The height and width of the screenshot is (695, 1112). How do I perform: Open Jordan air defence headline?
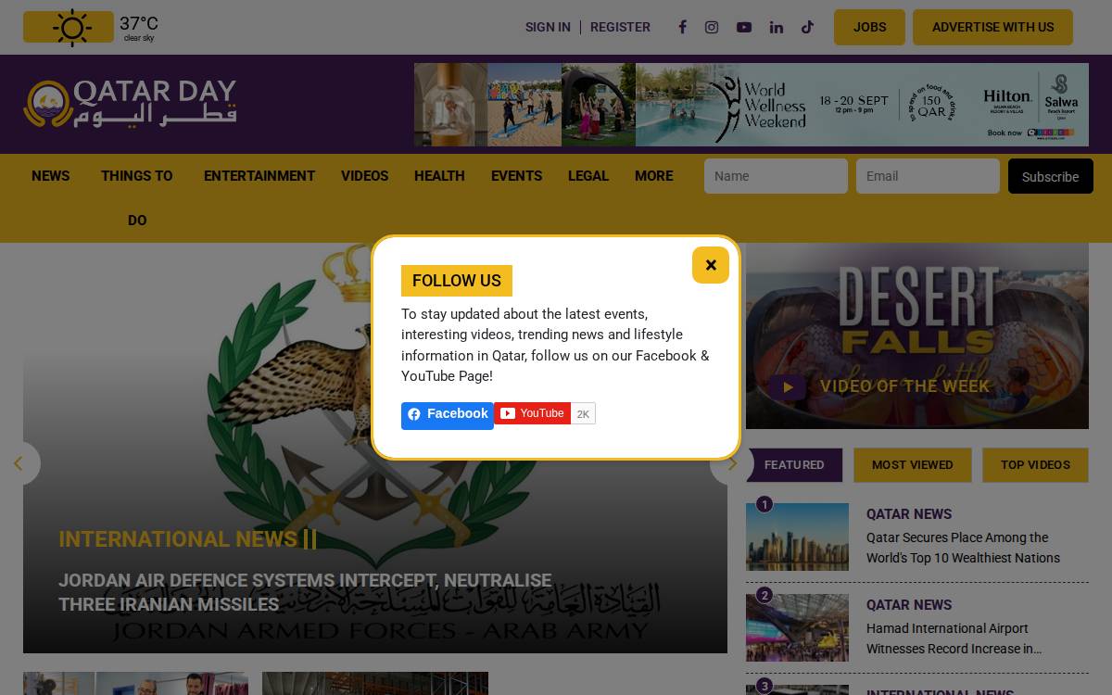point(305,592)
